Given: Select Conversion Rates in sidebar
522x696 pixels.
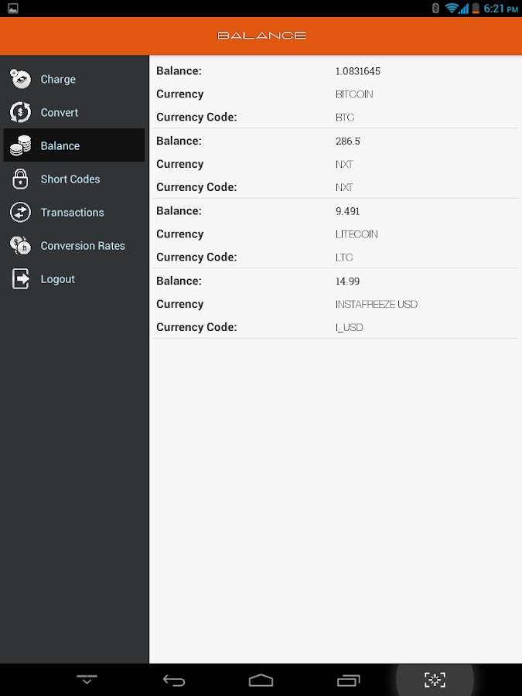Looking at the screenshot, I should click(x=83, y=246).
